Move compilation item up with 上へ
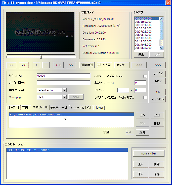172x185 pixels. coord(141,164)
